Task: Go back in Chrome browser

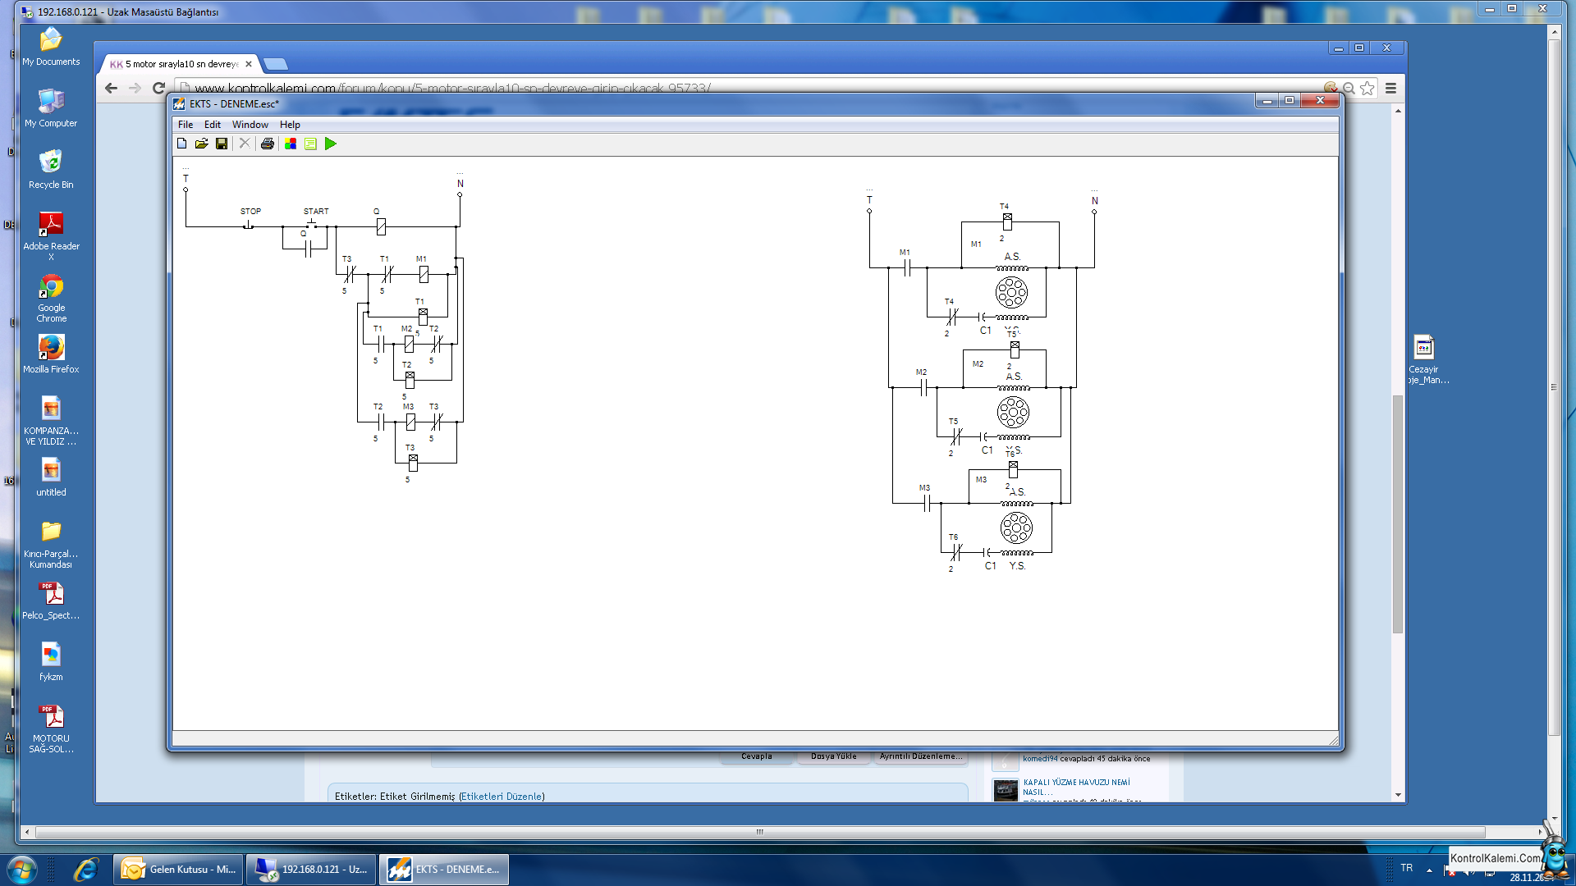Action: pos(112,88)
